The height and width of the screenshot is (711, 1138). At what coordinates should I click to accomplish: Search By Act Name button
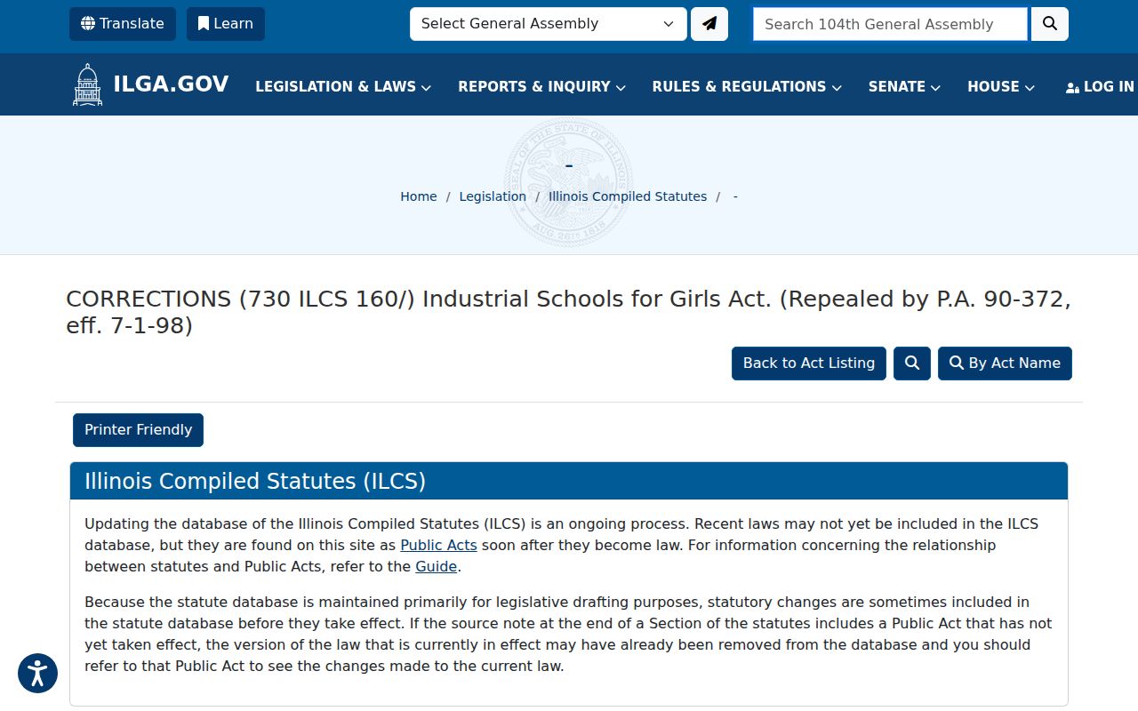pyautogui.click(x=1005, y=363)
